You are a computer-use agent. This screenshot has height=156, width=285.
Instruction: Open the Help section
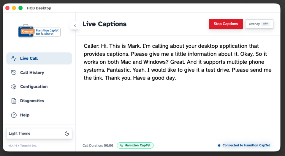[39, 115]
